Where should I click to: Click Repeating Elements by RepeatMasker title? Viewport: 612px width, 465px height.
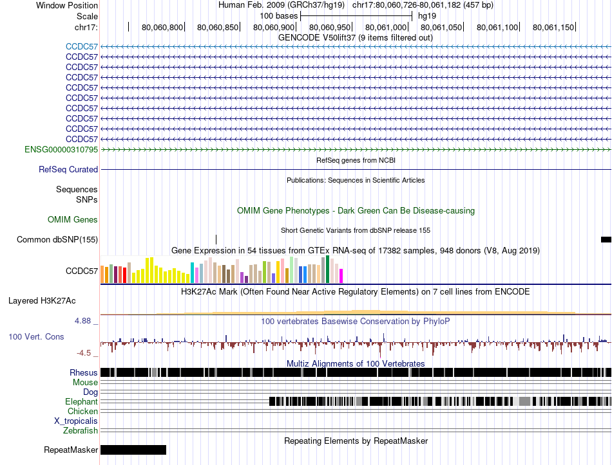coord(356,441)
